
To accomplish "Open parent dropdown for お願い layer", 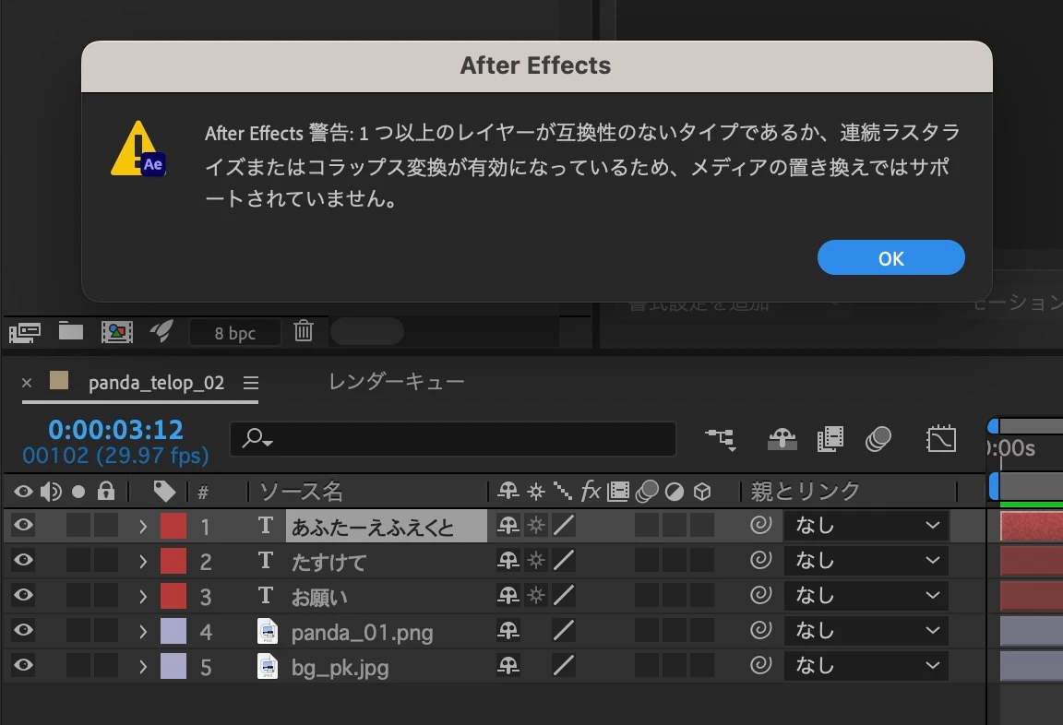I will pos(866,596).
